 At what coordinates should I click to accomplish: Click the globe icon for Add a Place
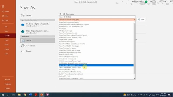pos(23,46)
